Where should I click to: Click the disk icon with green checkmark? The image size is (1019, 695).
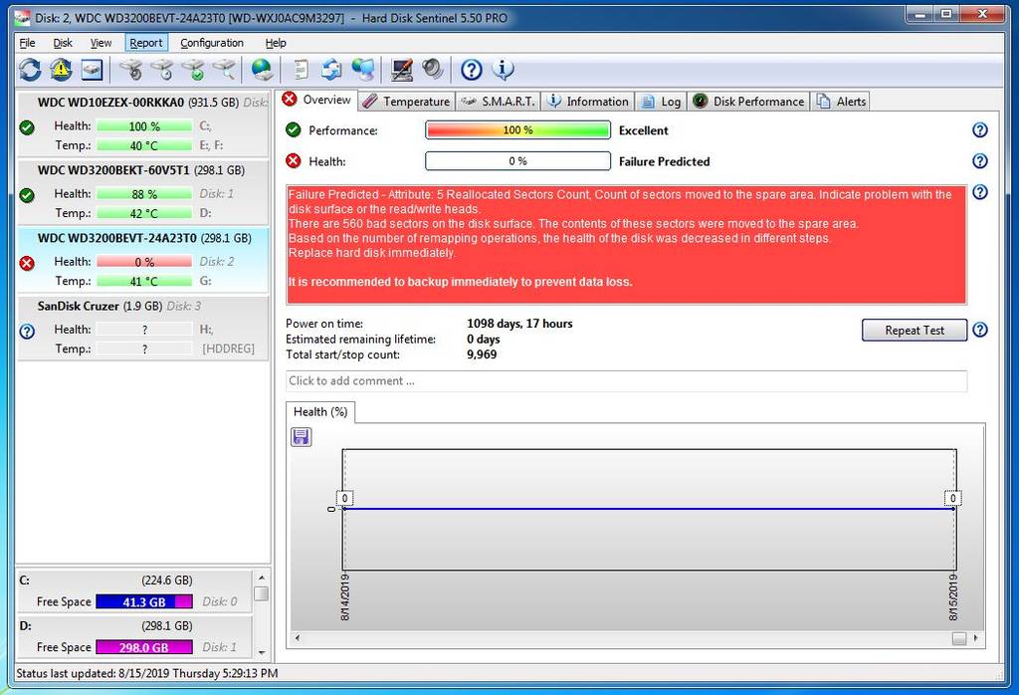194,69
